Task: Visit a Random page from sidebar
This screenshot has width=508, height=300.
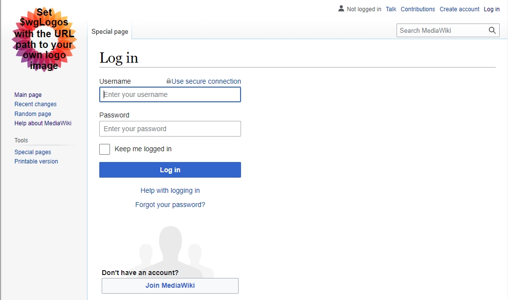Action: coord(33,114)
